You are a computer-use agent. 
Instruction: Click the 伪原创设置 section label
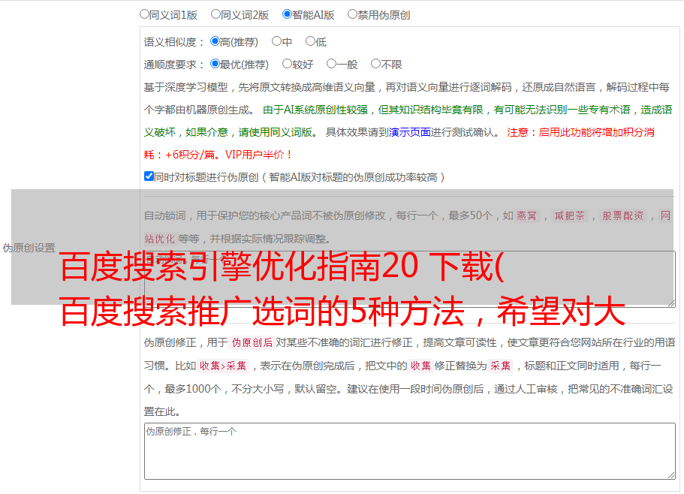[29, 248]
